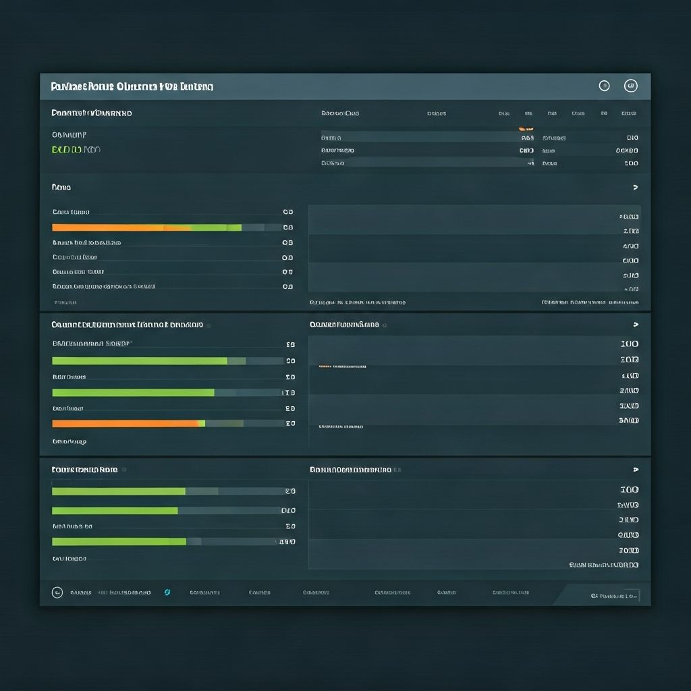Click the info icon next to the ratings panel title

coord(386,325)
